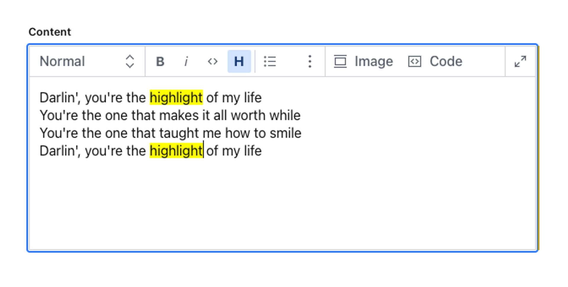Toggle the highlight marker button
The height and width of the screenshot is (287, 568).
pyautogui.click(x=239, y=61)
